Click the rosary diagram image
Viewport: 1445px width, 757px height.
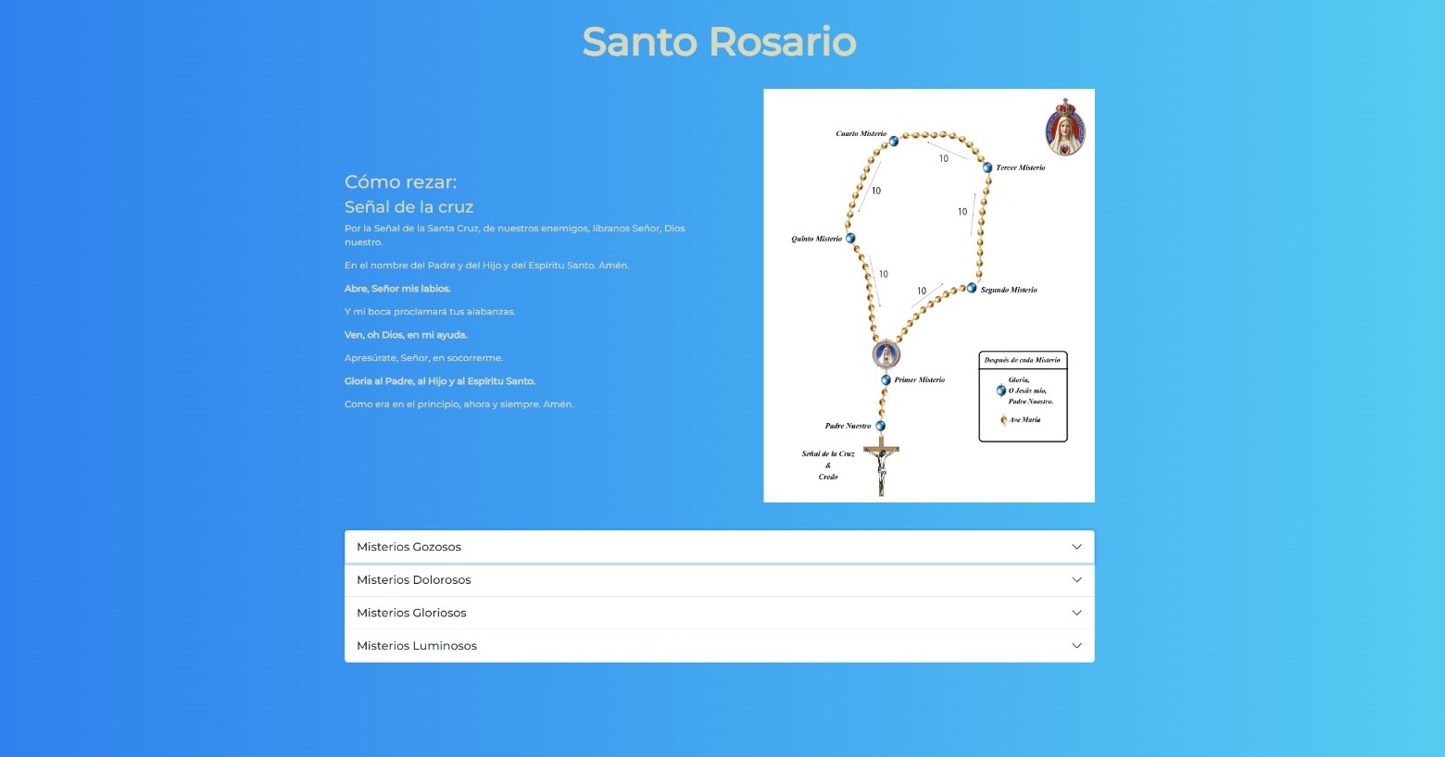(929, 295)
